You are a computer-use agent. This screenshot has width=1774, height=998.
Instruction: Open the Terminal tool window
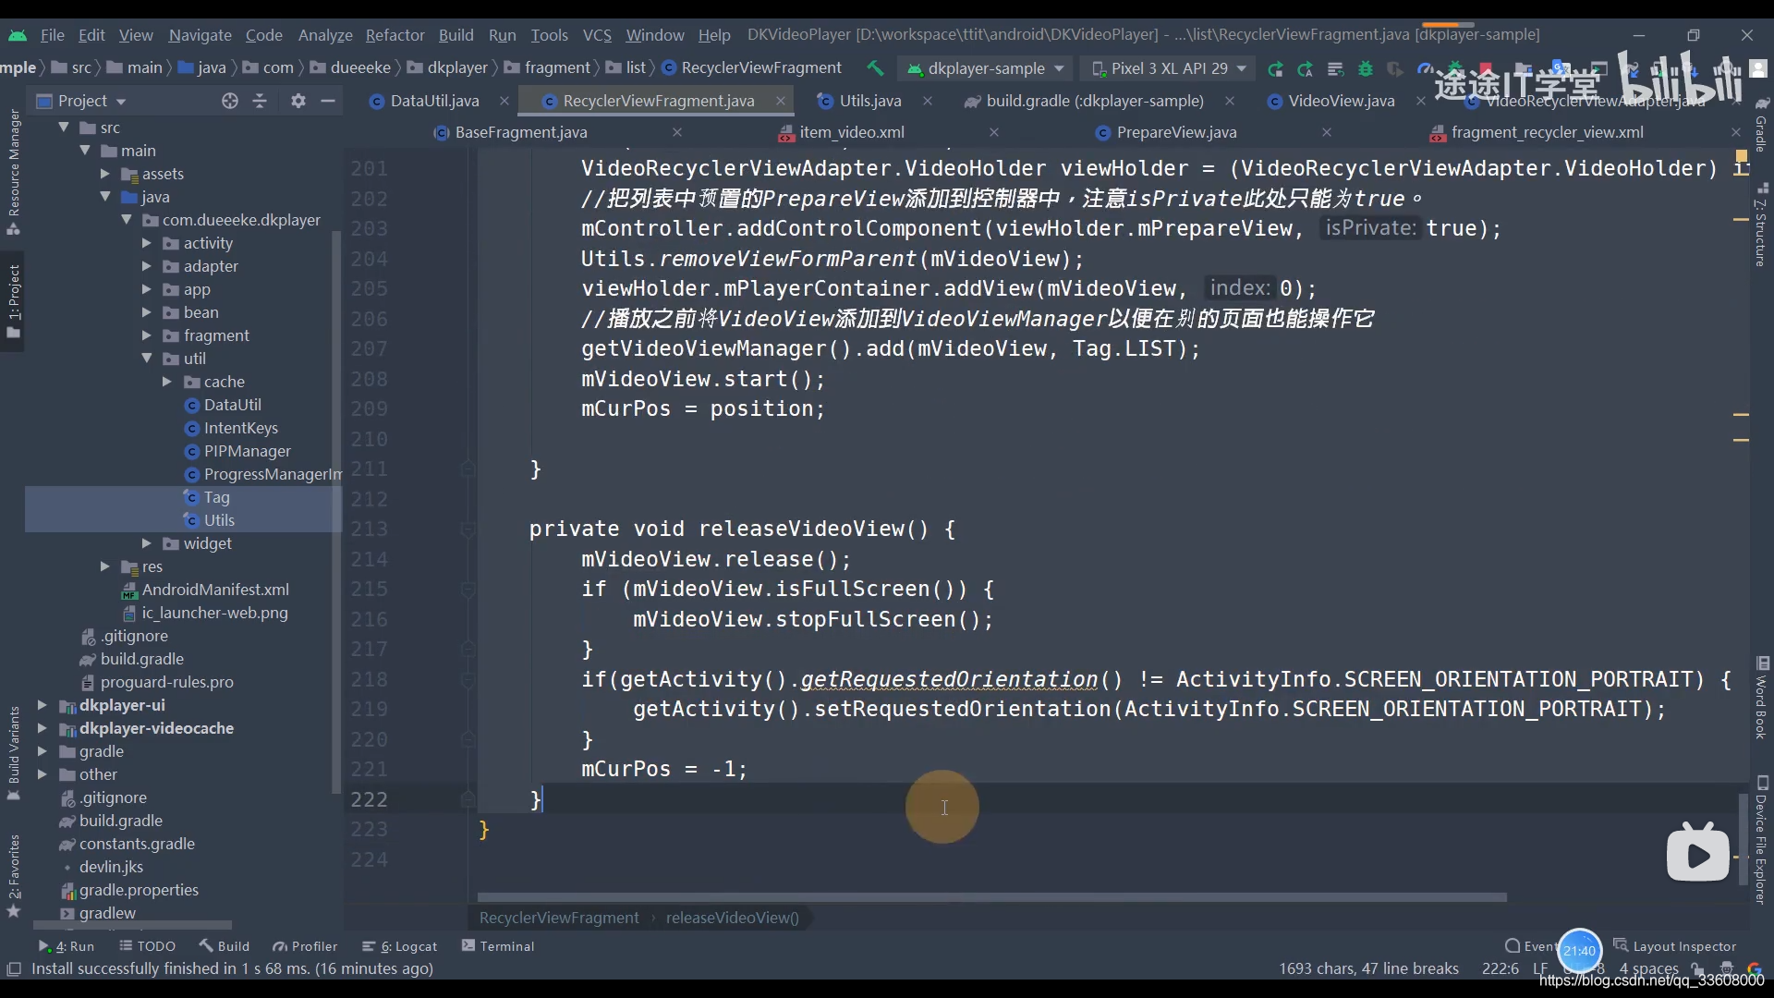498,946
